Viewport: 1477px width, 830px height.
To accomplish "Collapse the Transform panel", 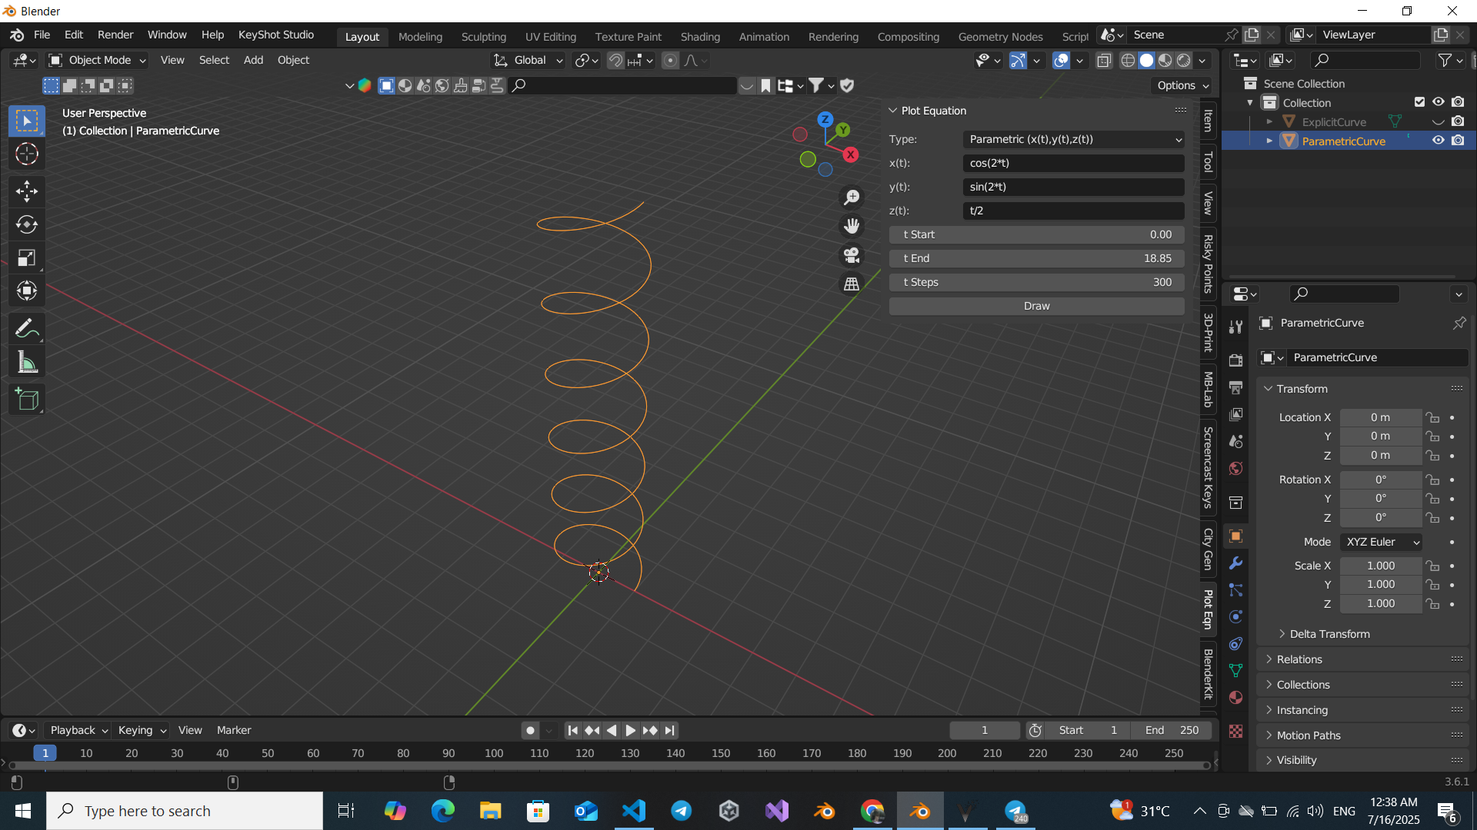I will point(1267,389).
